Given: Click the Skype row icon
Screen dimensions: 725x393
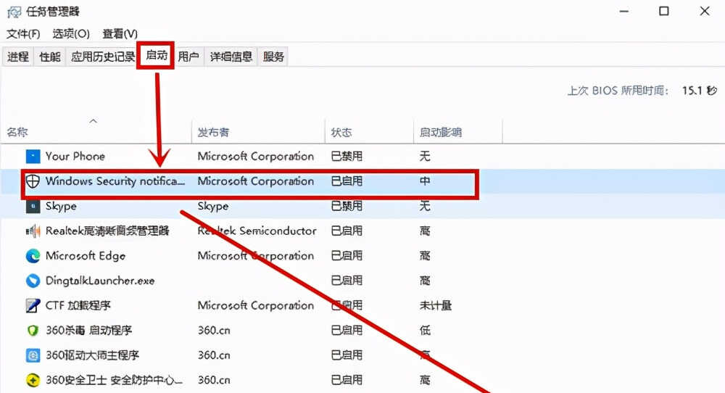Looking at the screenshot, I should coord(33,206).
